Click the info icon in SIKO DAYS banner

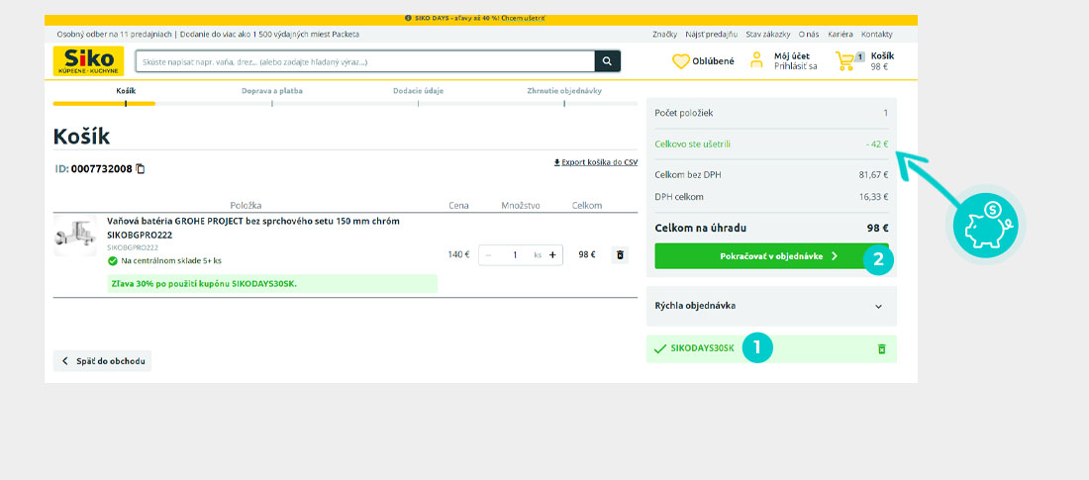(408, 18)
